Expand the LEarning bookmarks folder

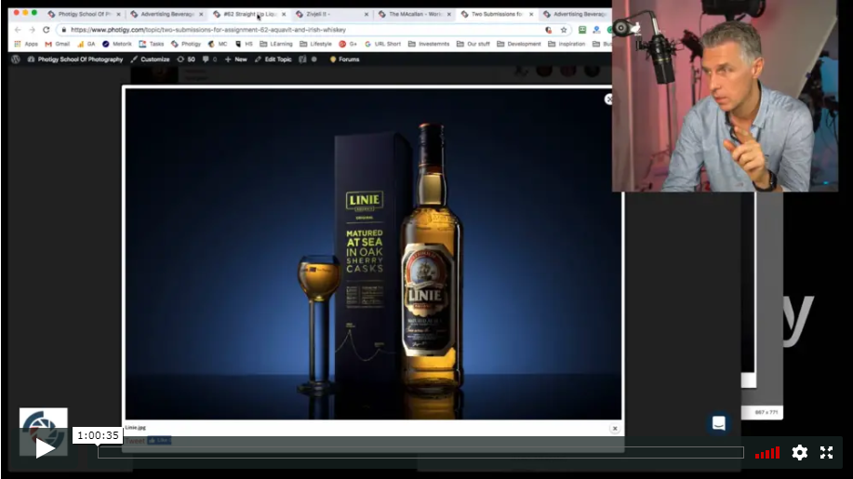[x=276, y=44]
